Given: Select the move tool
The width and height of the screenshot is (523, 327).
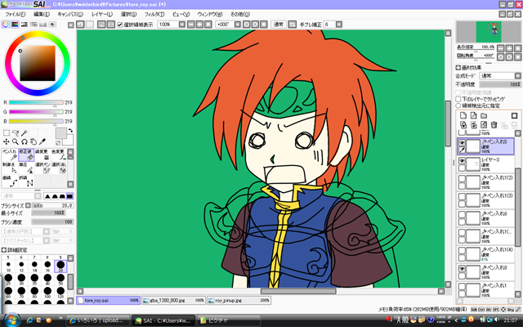Looking at the screenshot, I should (x=6, y=141).
